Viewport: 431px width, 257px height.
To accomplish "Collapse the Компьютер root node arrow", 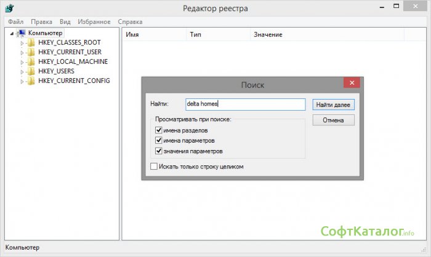I will (13, 33).
